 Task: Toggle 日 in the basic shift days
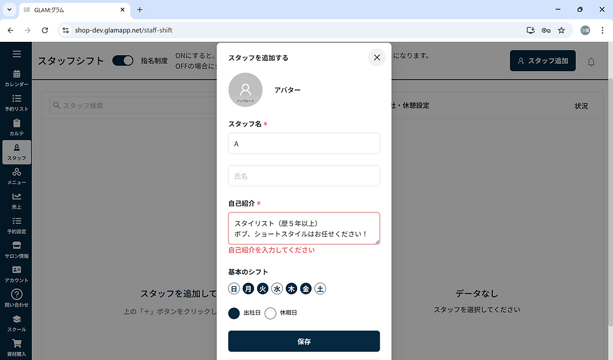[x=234, y=288]
